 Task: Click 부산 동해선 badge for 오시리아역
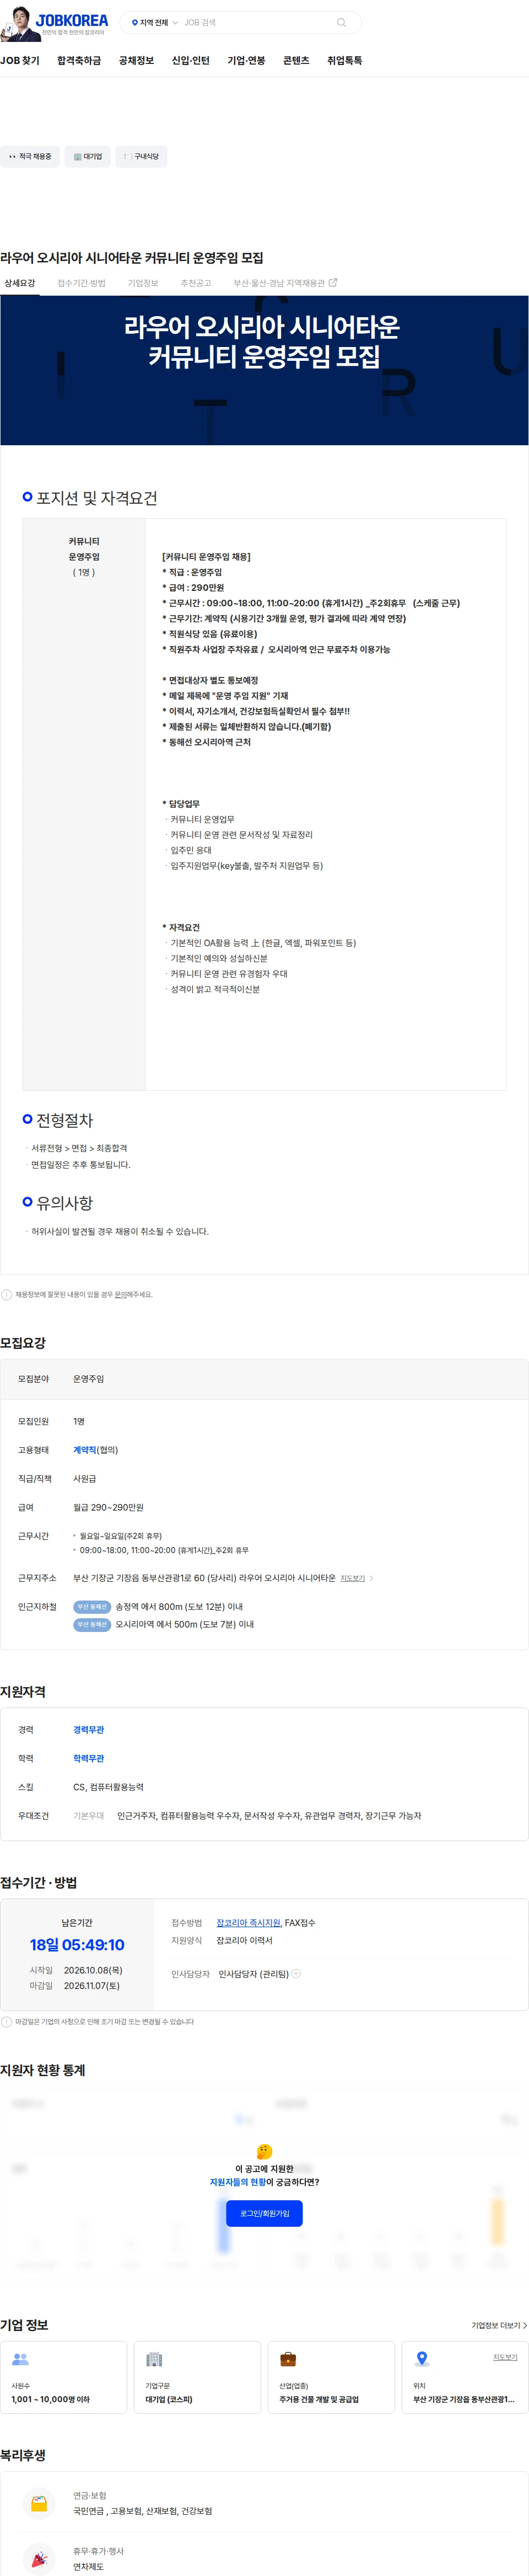click(x=92, y=1625)
